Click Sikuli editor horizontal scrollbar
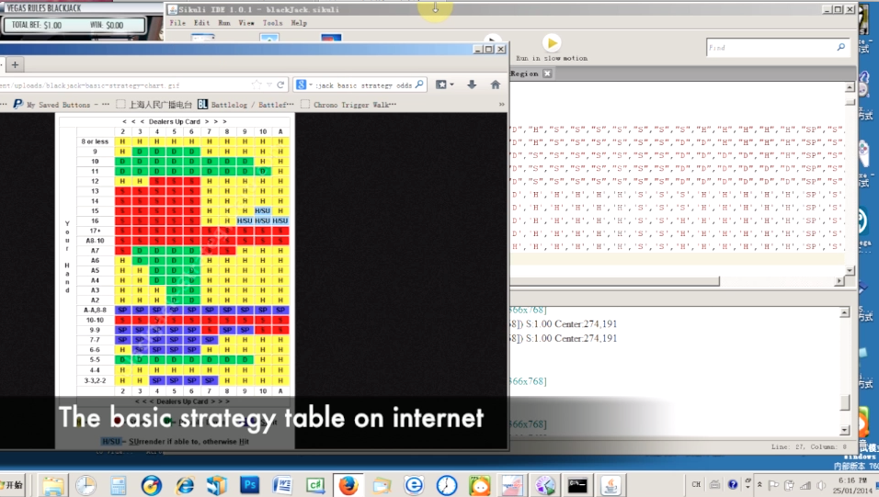The image size is (879, 497). 615,281
